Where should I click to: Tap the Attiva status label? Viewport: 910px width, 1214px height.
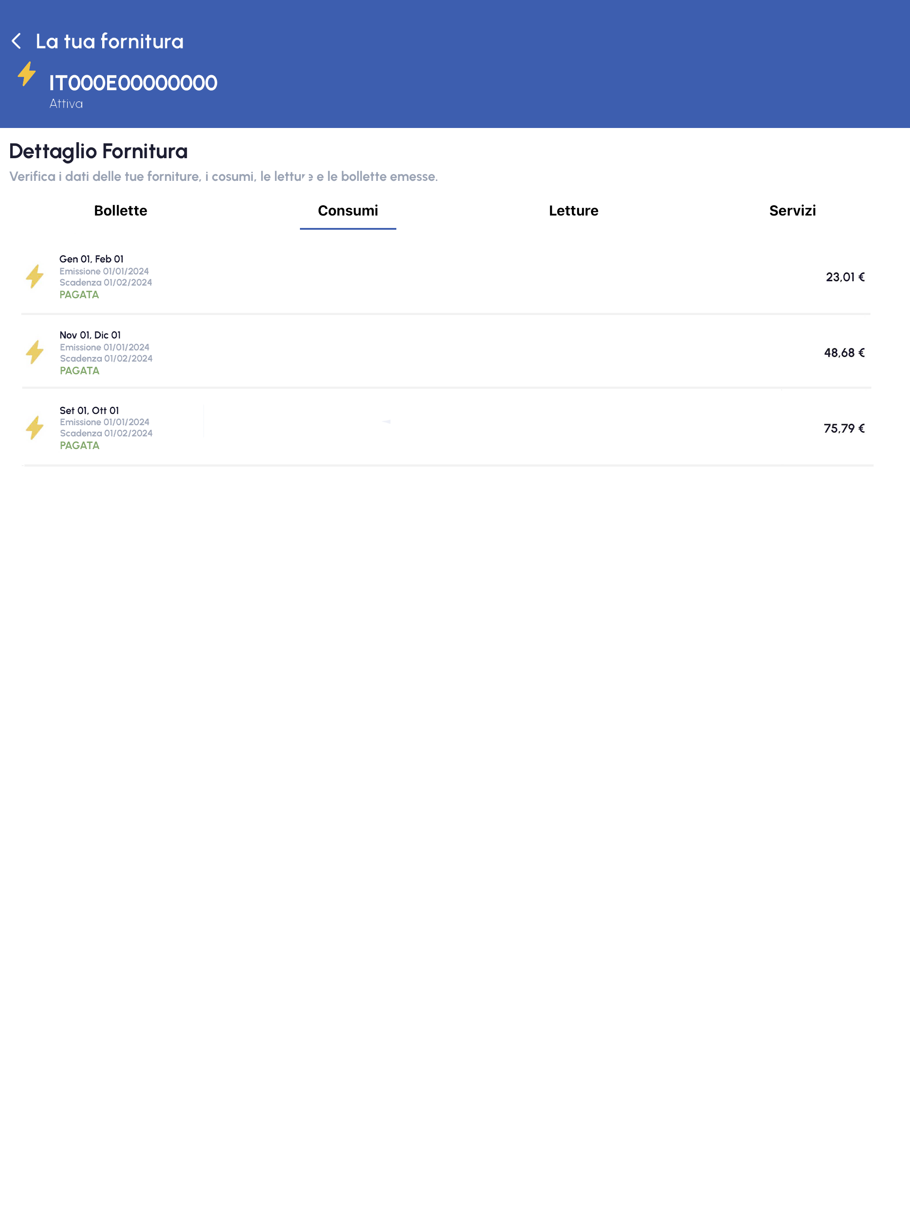66,104
